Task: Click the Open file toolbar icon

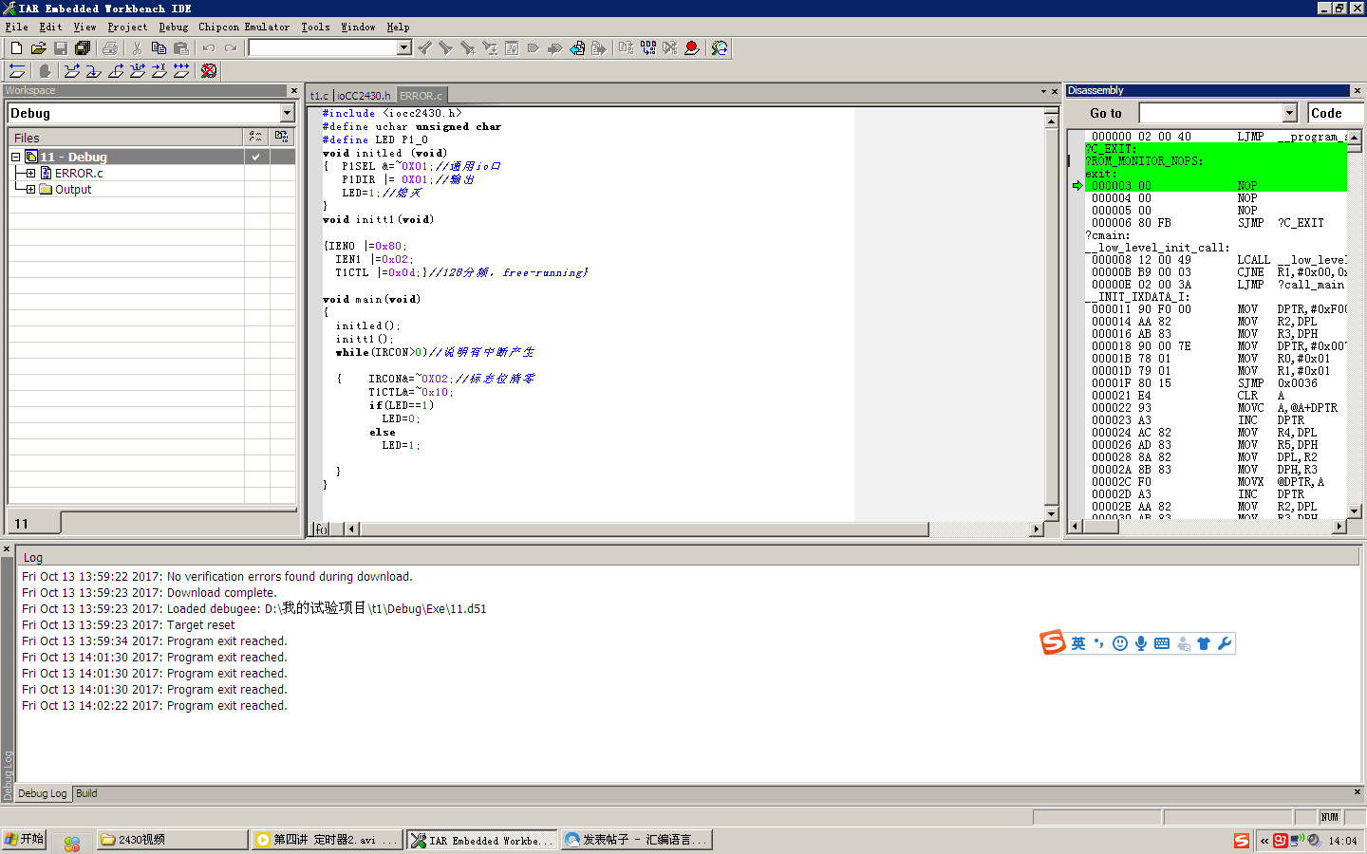Action: [x=38, y=48]
